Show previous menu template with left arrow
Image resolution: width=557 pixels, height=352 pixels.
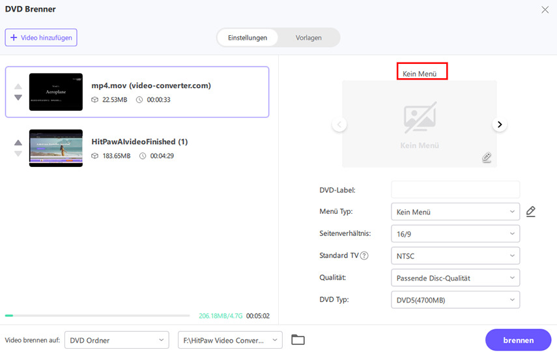click(x=339, y=125)
